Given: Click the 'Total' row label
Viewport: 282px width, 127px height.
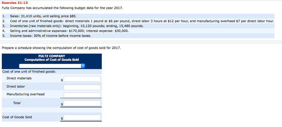Looking at the screenshot, I should click(x=17, y=103).
